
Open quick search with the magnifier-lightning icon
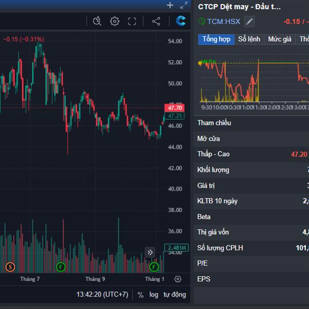point(97,21)
